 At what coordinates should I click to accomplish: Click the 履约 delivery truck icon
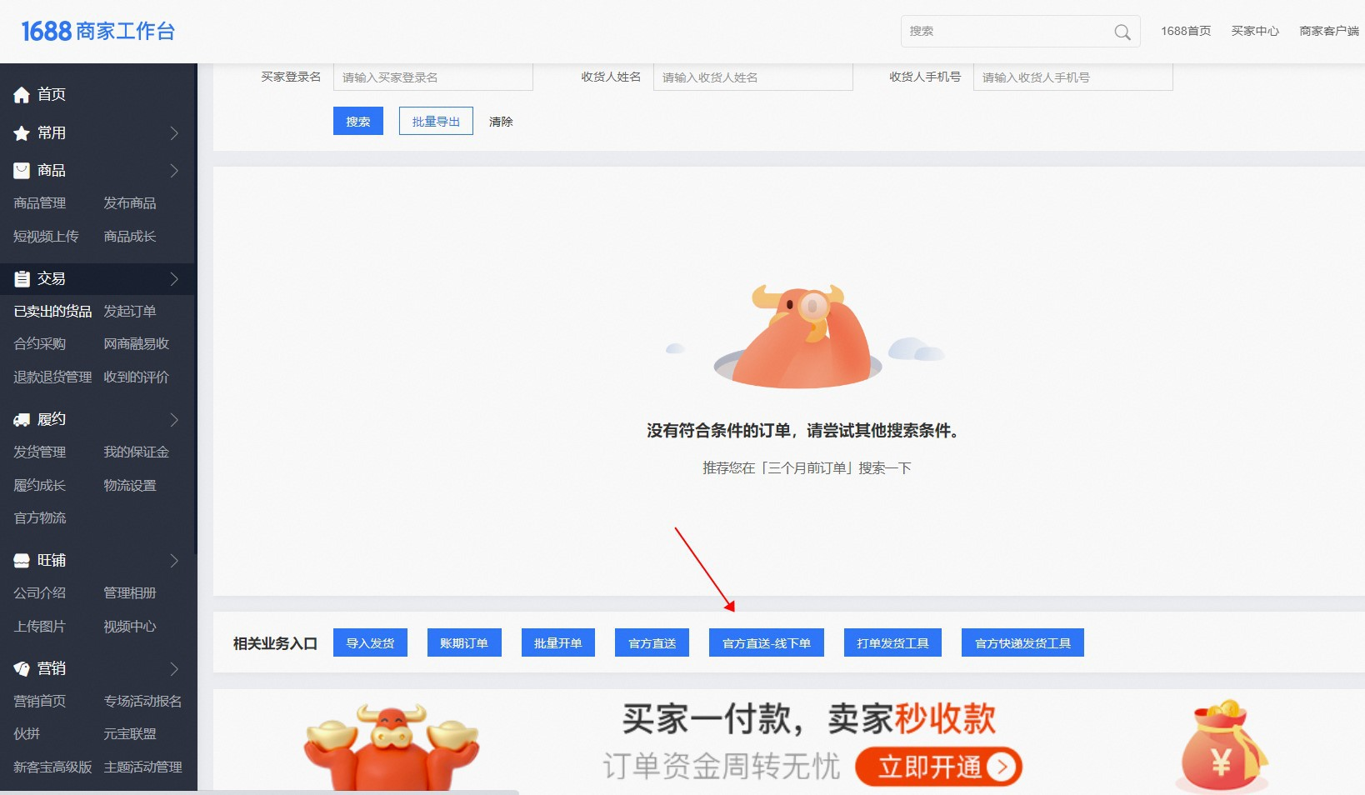(x=22, y=420)
